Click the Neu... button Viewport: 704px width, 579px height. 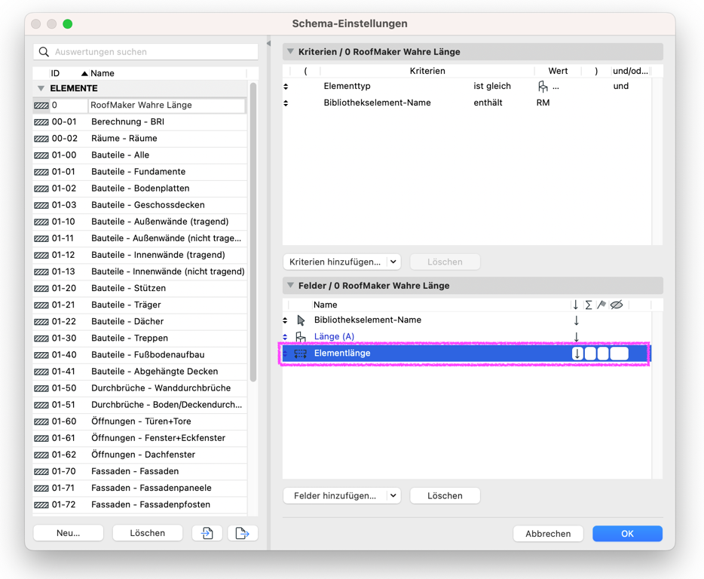(69, 533)
